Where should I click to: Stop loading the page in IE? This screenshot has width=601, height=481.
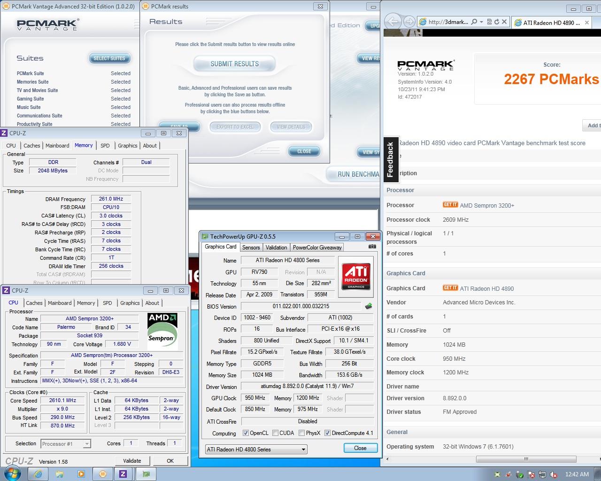click(504, 22)
